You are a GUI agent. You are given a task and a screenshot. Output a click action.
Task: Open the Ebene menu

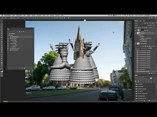[x=29, y=16]
